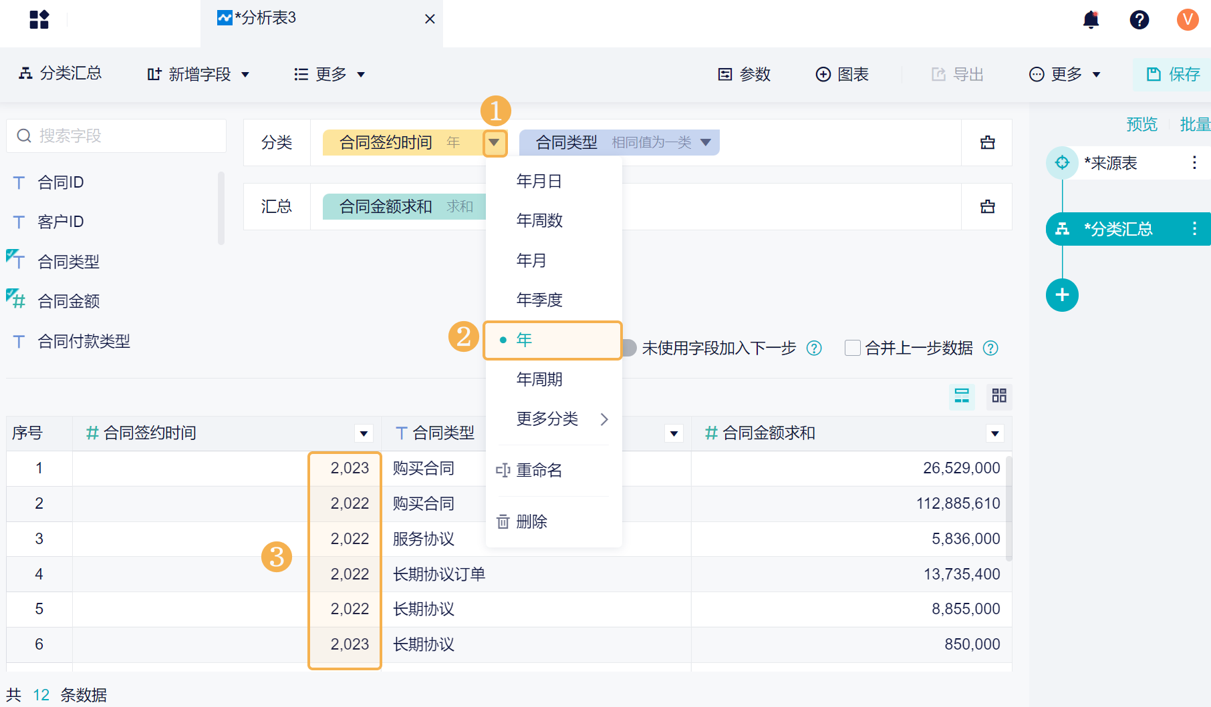This screenshot has height=707, width=1211.
Task: Click the help icon next to 合并上一步数据
Action: click(990, 348)
